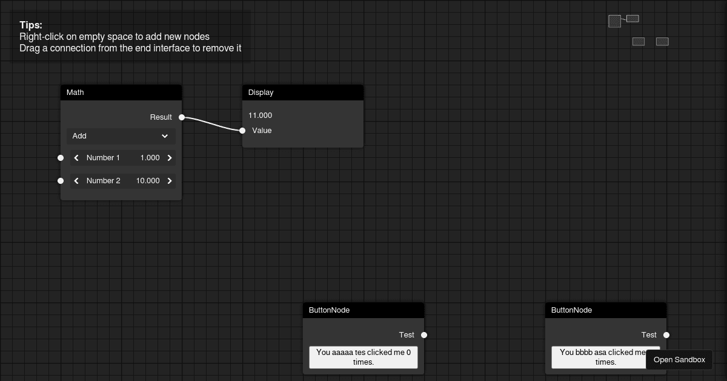
Task: Decrement Number 2 value
Action: tap(76, 181)
